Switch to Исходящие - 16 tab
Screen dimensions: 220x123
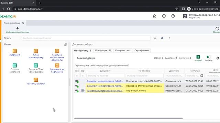point(103,50)
